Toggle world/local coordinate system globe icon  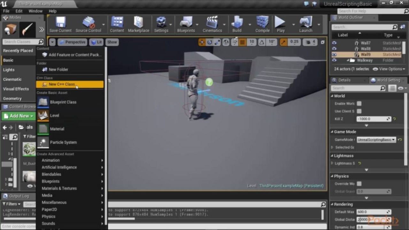click(226, 42)
